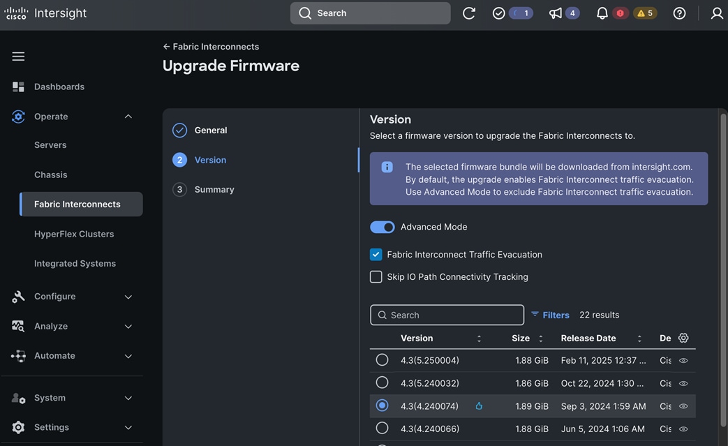Screen dimensions: 728x446
Task: View details eye icon for 4.3(4.240066)
Action: pos(683,429)
